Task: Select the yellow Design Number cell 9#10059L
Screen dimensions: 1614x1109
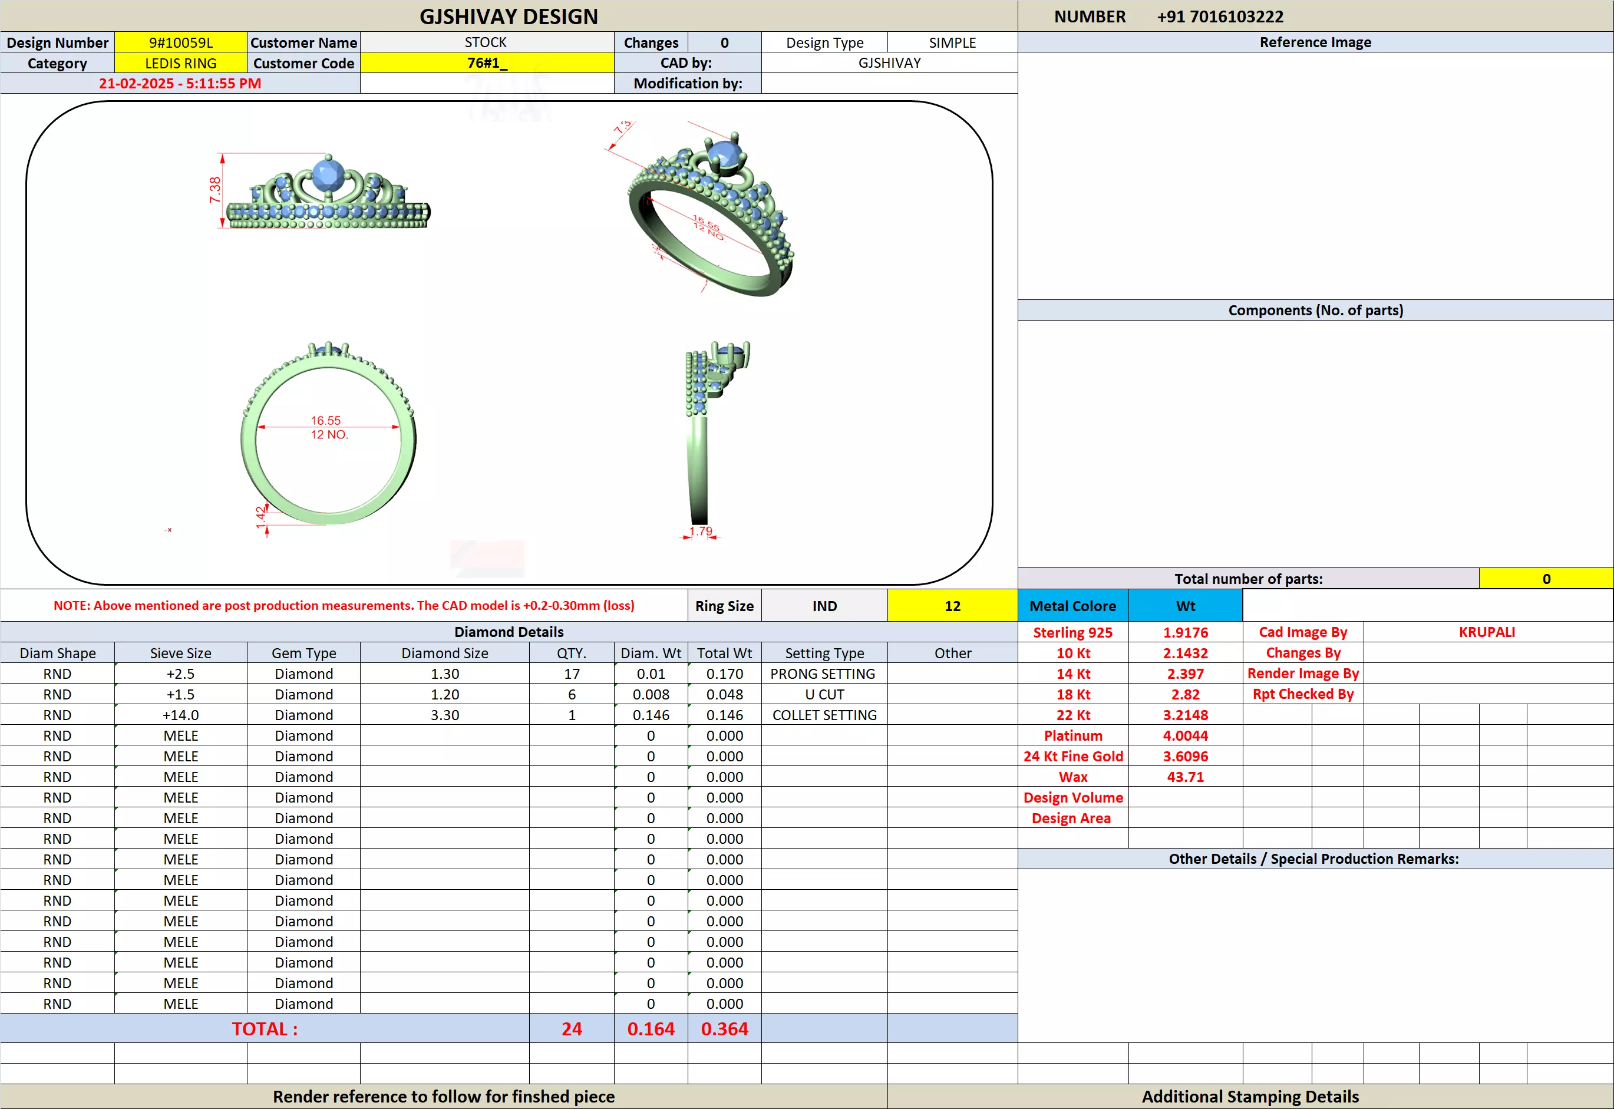Action: [x=181, y=42]
